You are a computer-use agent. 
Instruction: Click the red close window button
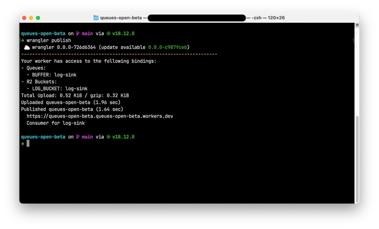24,18
